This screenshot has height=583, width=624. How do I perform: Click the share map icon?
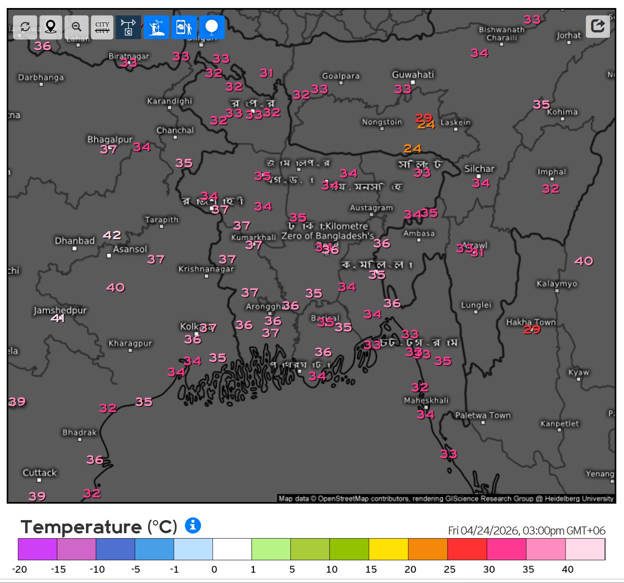(x=598, y=26)
